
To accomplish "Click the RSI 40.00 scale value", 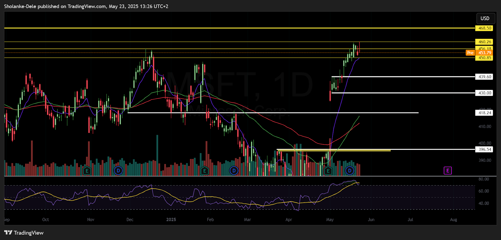I will tap(484, 203).
